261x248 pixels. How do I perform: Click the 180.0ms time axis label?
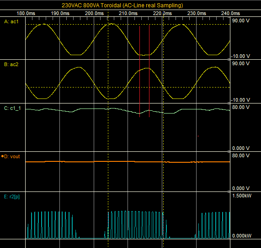pos(26,13)
